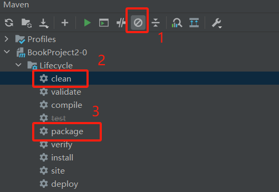
Task: Toggle Skip Tests mode button
Action: tap(138, 23)
